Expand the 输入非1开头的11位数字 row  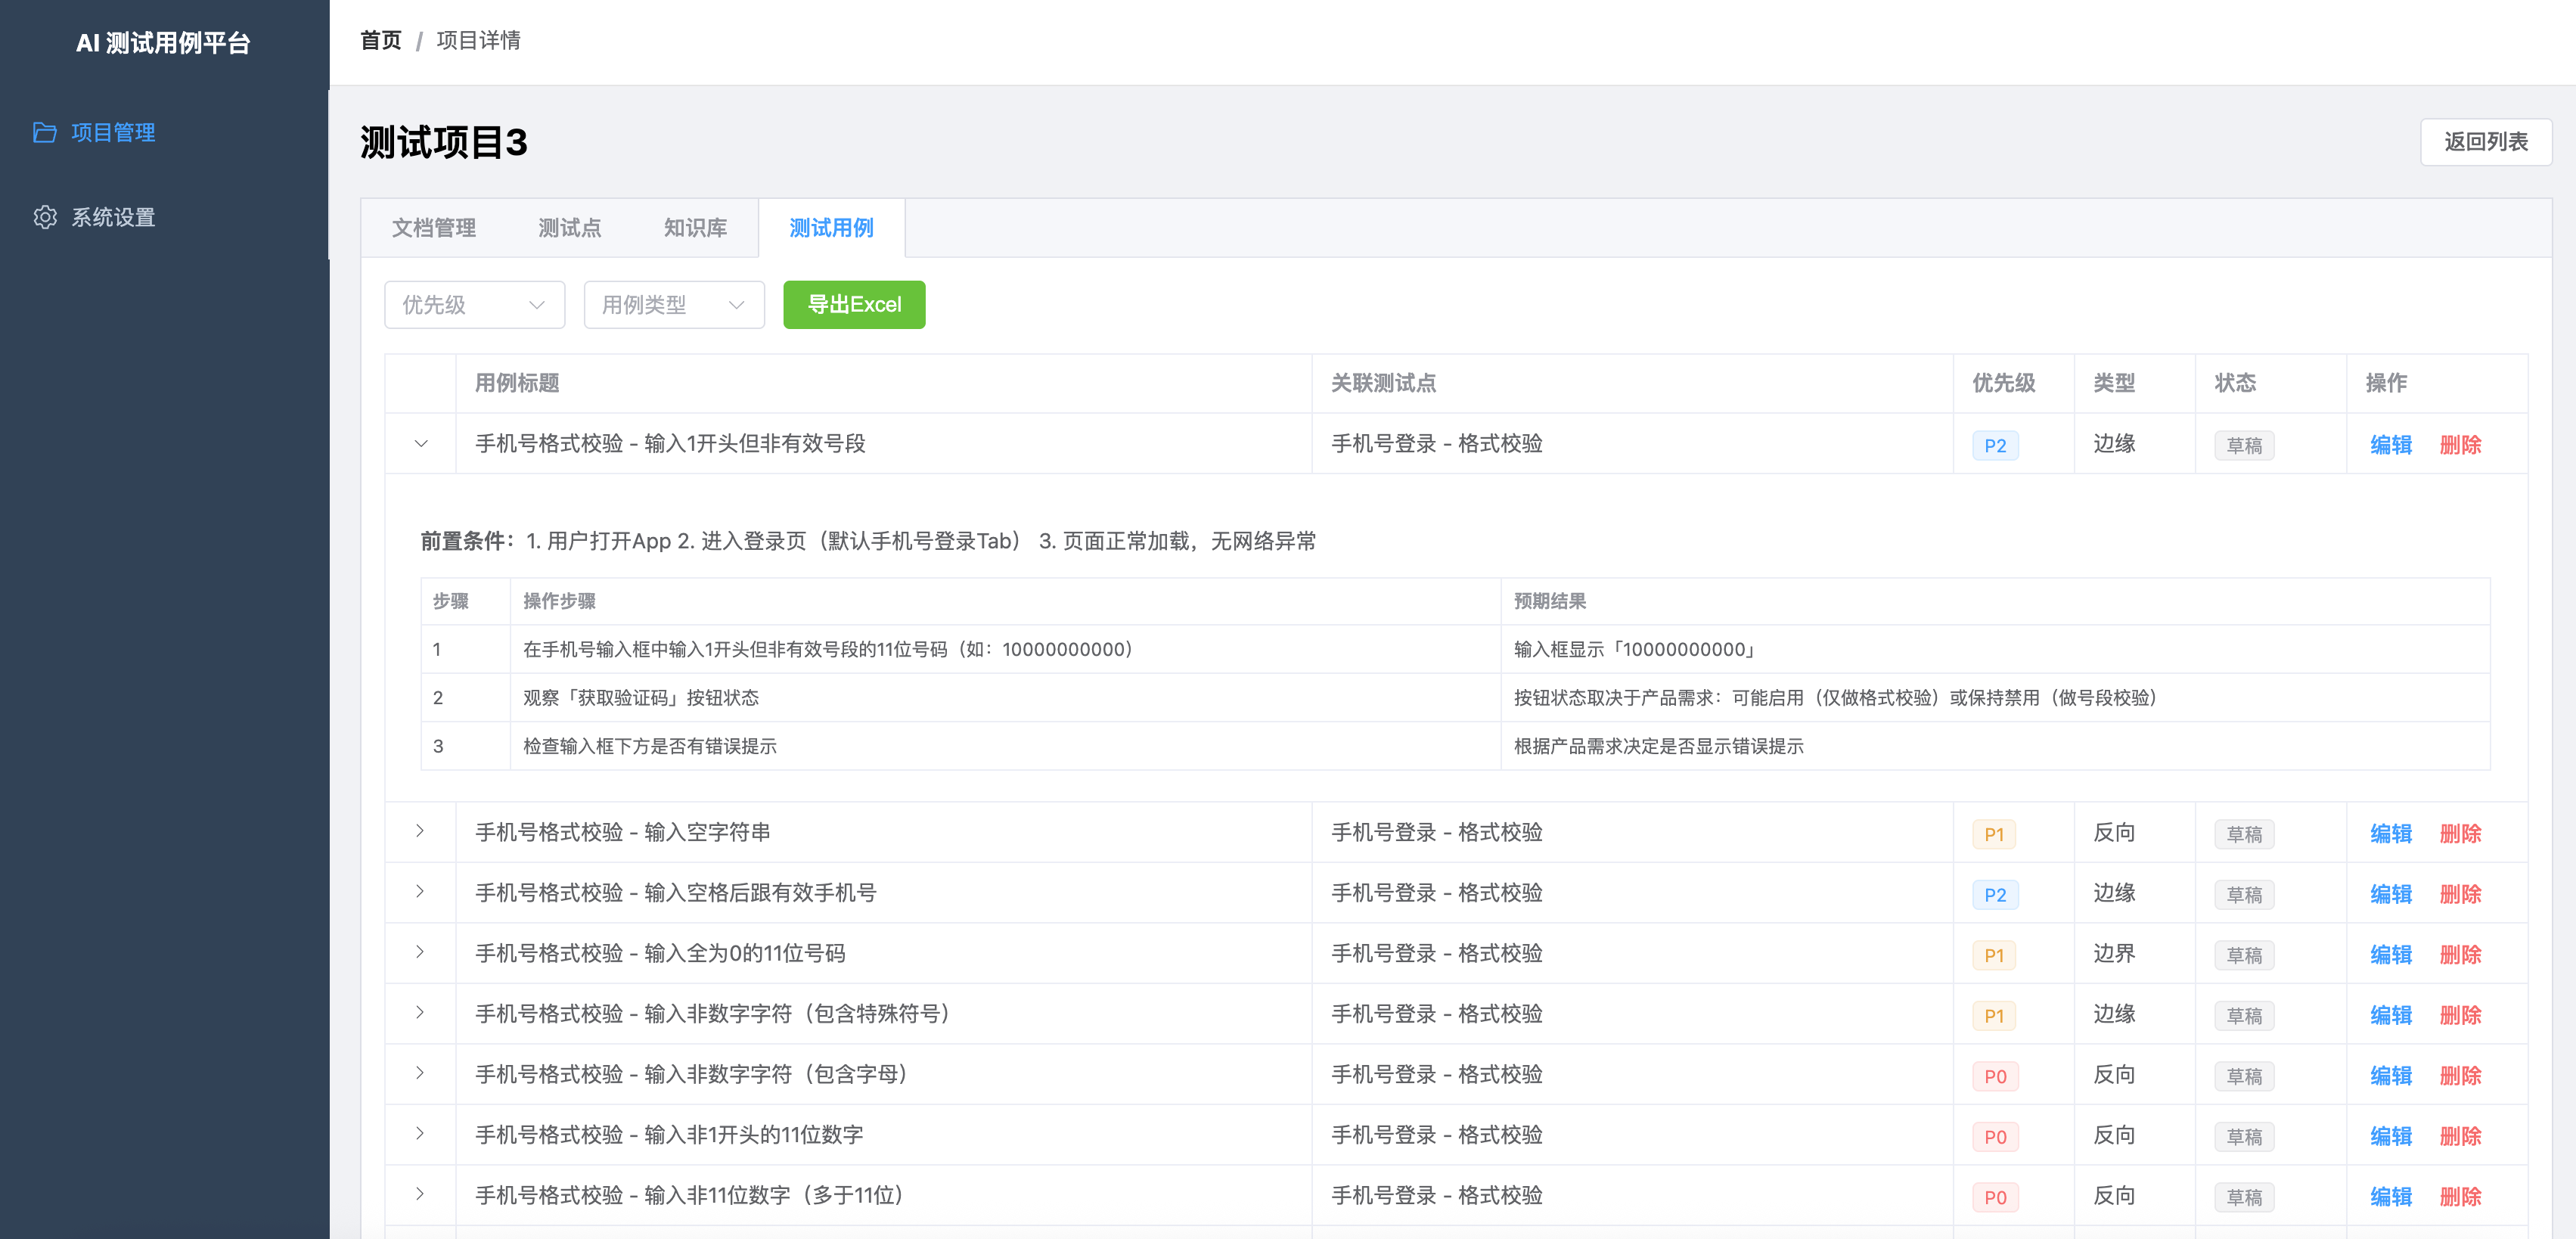(x=420, y=1134)
